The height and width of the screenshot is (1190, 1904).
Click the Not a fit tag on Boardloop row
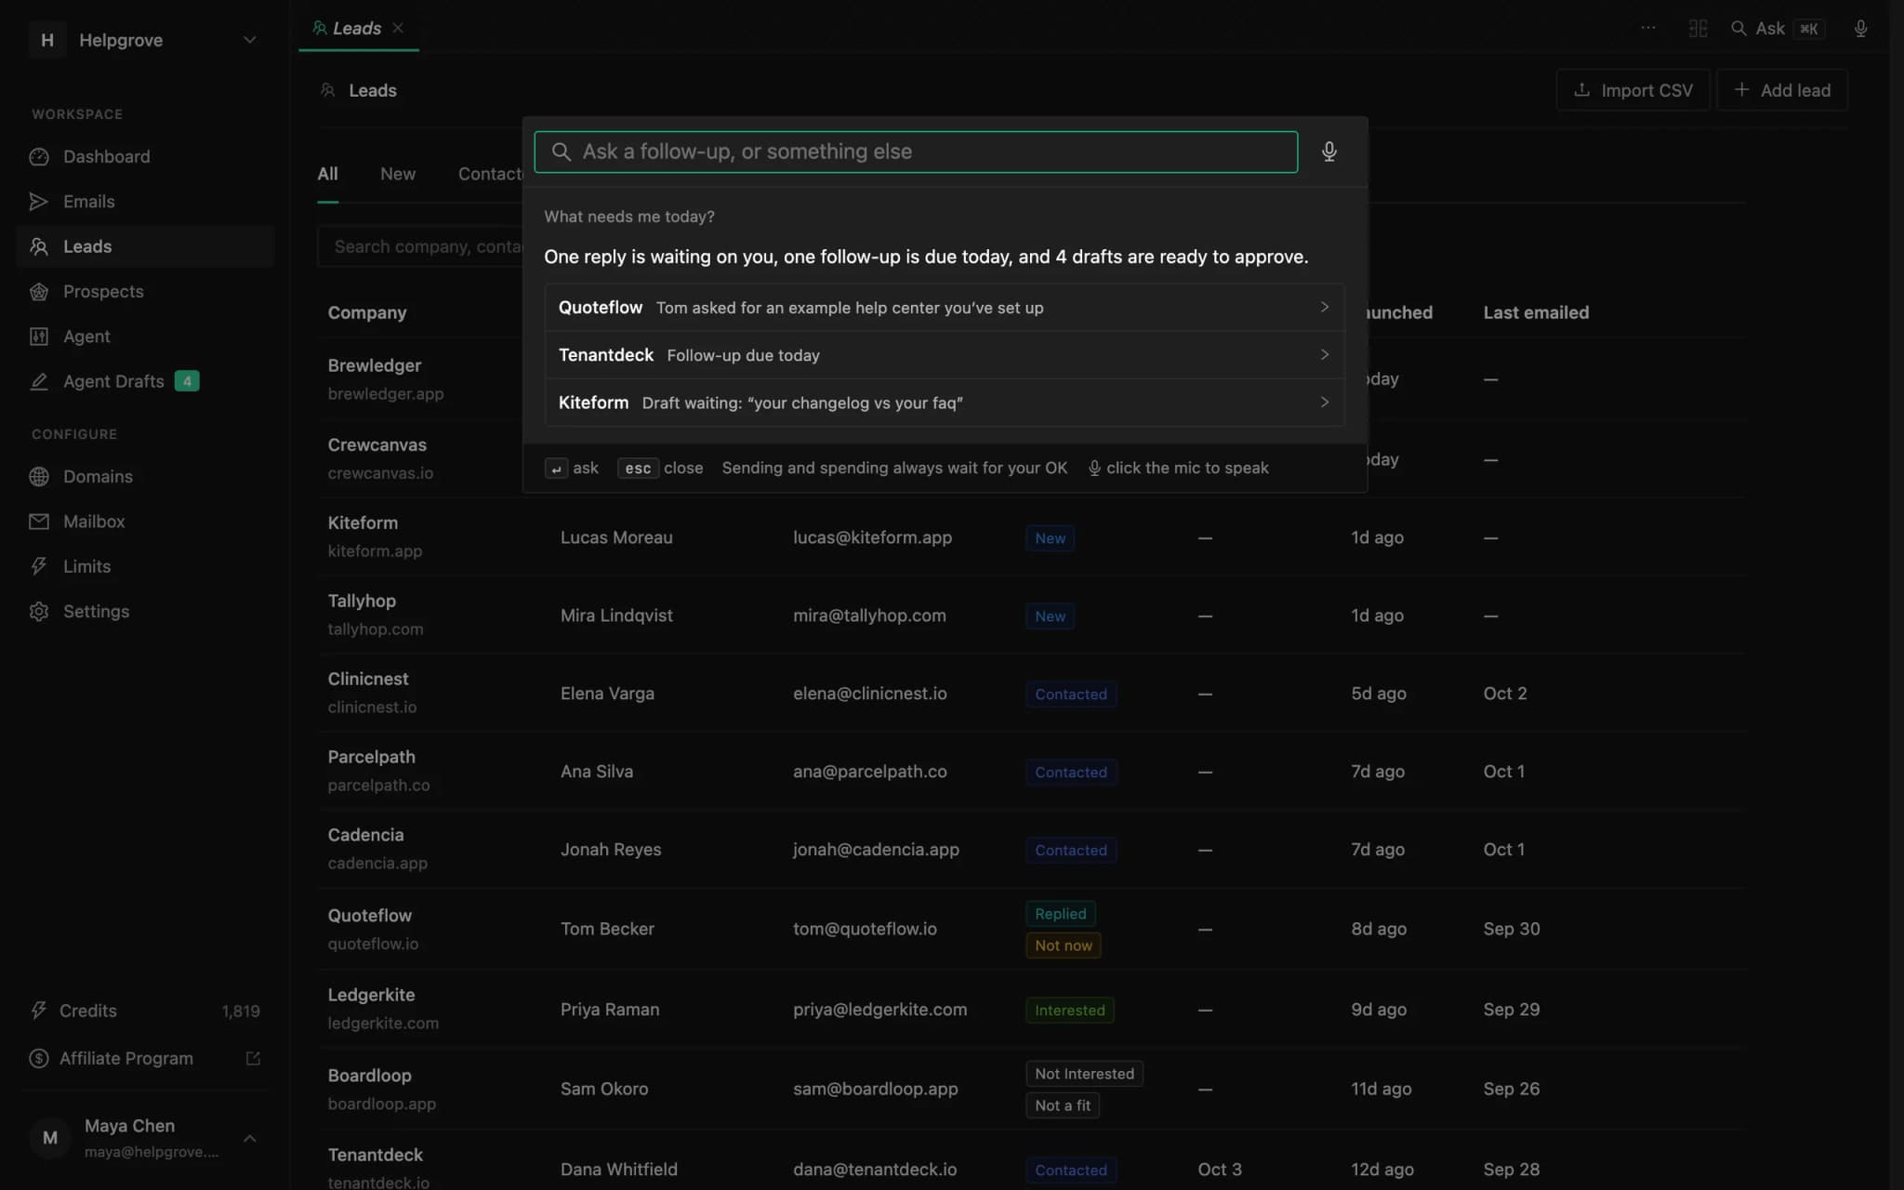point(1063,1105)
